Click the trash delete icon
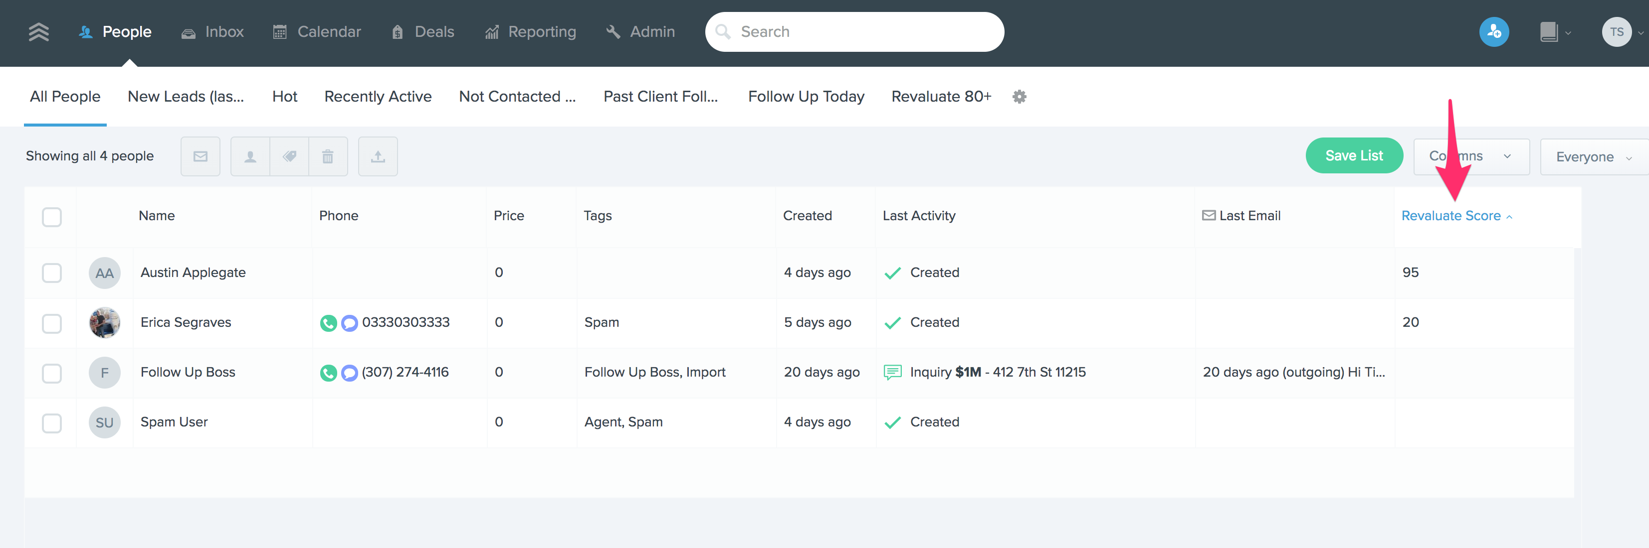1649x548 pixels. tap(328, 156)
